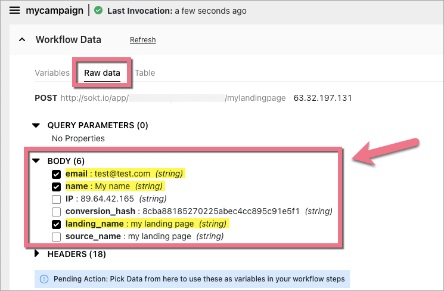The height and width of the screenshot is (291, 444).
Task: Click the green last invocation status icon
Action: point(99,11)
